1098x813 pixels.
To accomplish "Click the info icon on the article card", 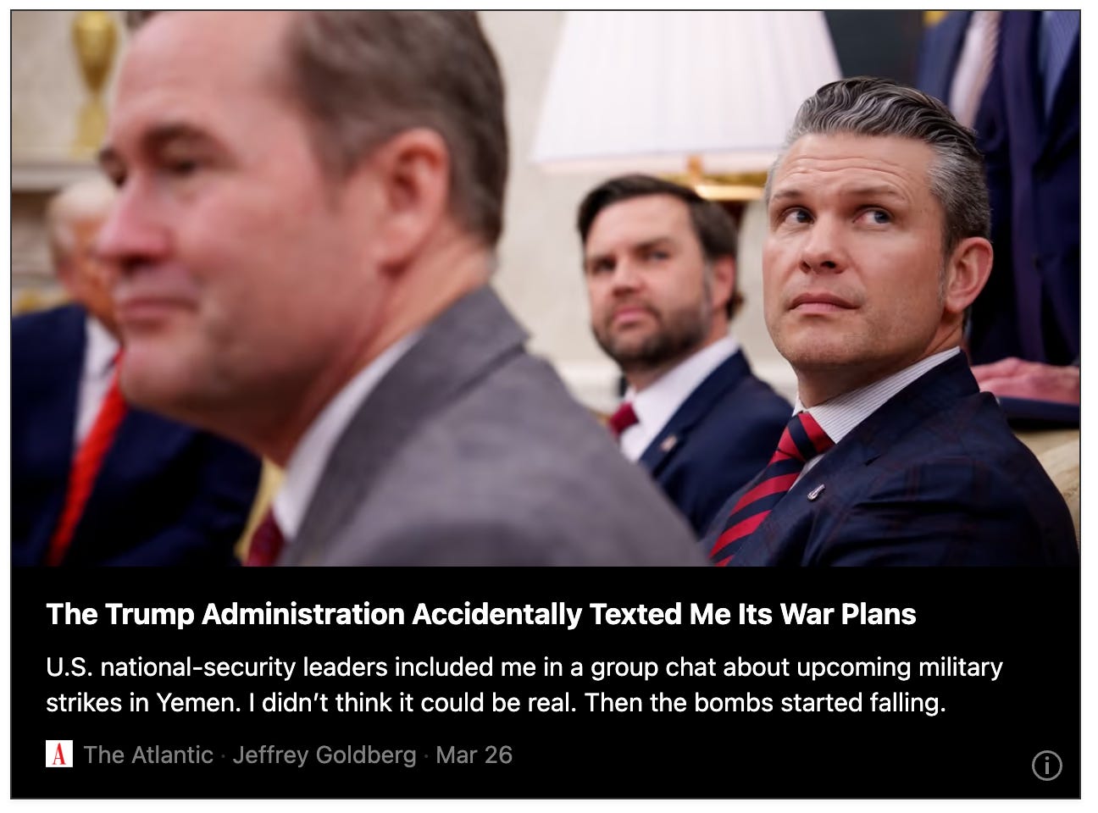I will point(1047,766).
